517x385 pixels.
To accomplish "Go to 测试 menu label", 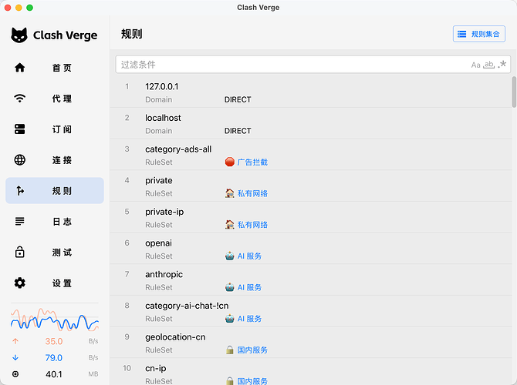I will point(62,253).
